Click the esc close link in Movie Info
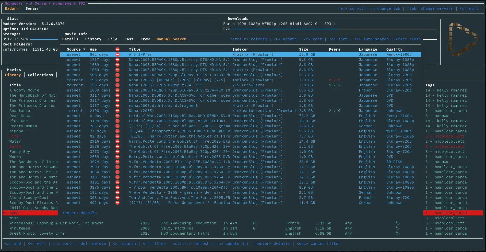The image size is (486, 252). [x=408, y=39]
